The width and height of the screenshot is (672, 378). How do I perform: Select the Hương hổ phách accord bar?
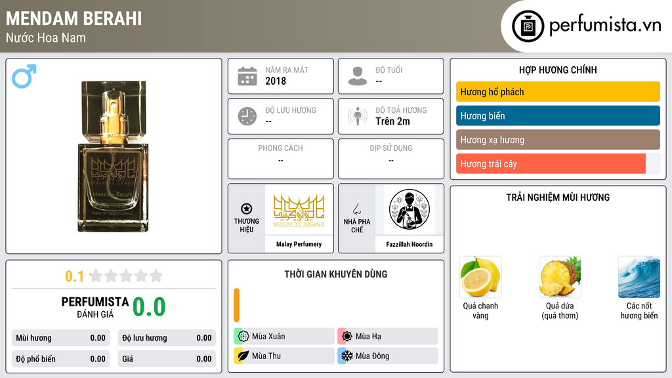click(x=558, y=92)
